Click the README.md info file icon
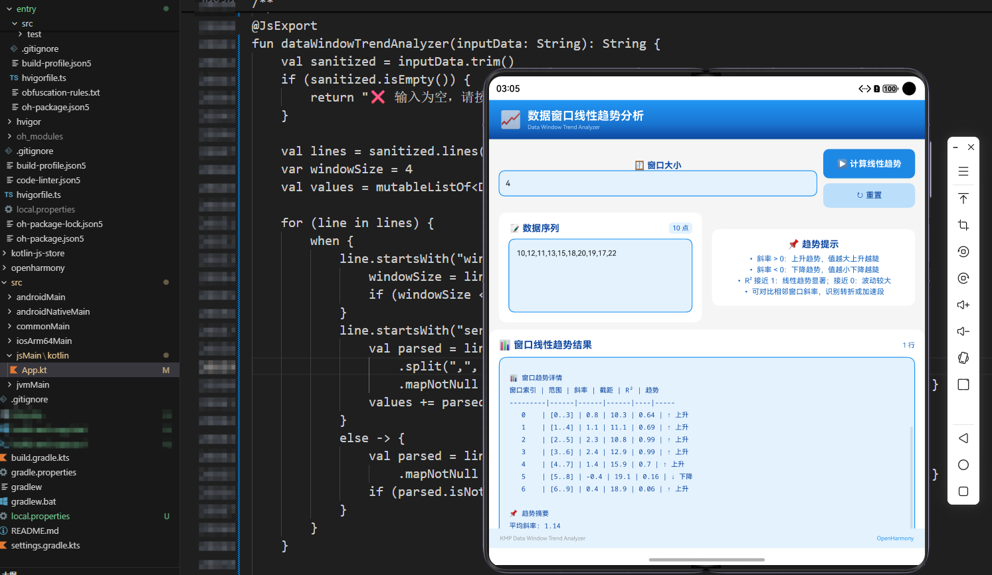Viewport: 992px width, 575px height. pos(3,531)
